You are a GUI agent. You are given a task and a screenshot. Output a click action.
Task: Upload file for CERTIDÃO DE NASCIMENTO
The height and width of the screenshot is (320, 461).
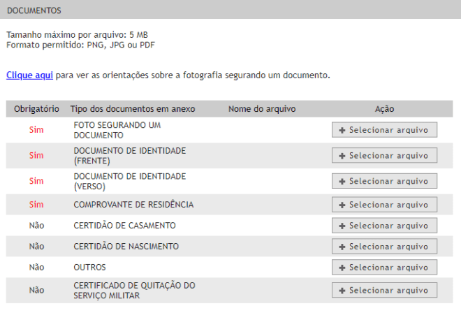[384, 247]
